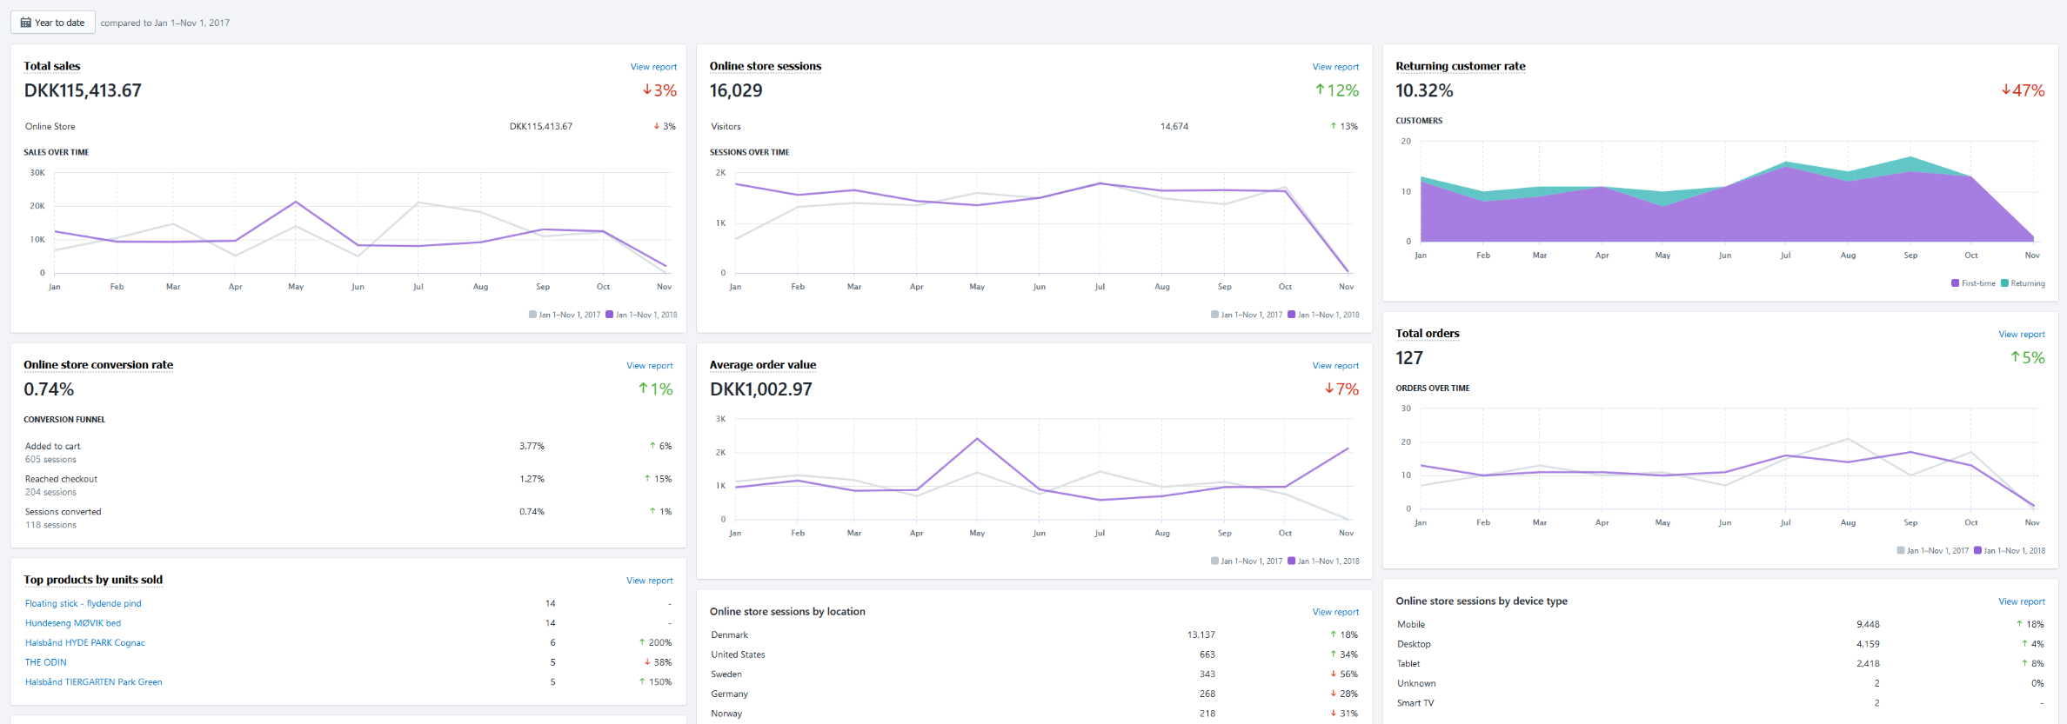Open View report for Total sales
This screenshot has width=2067, height=724.
[652, 67]
